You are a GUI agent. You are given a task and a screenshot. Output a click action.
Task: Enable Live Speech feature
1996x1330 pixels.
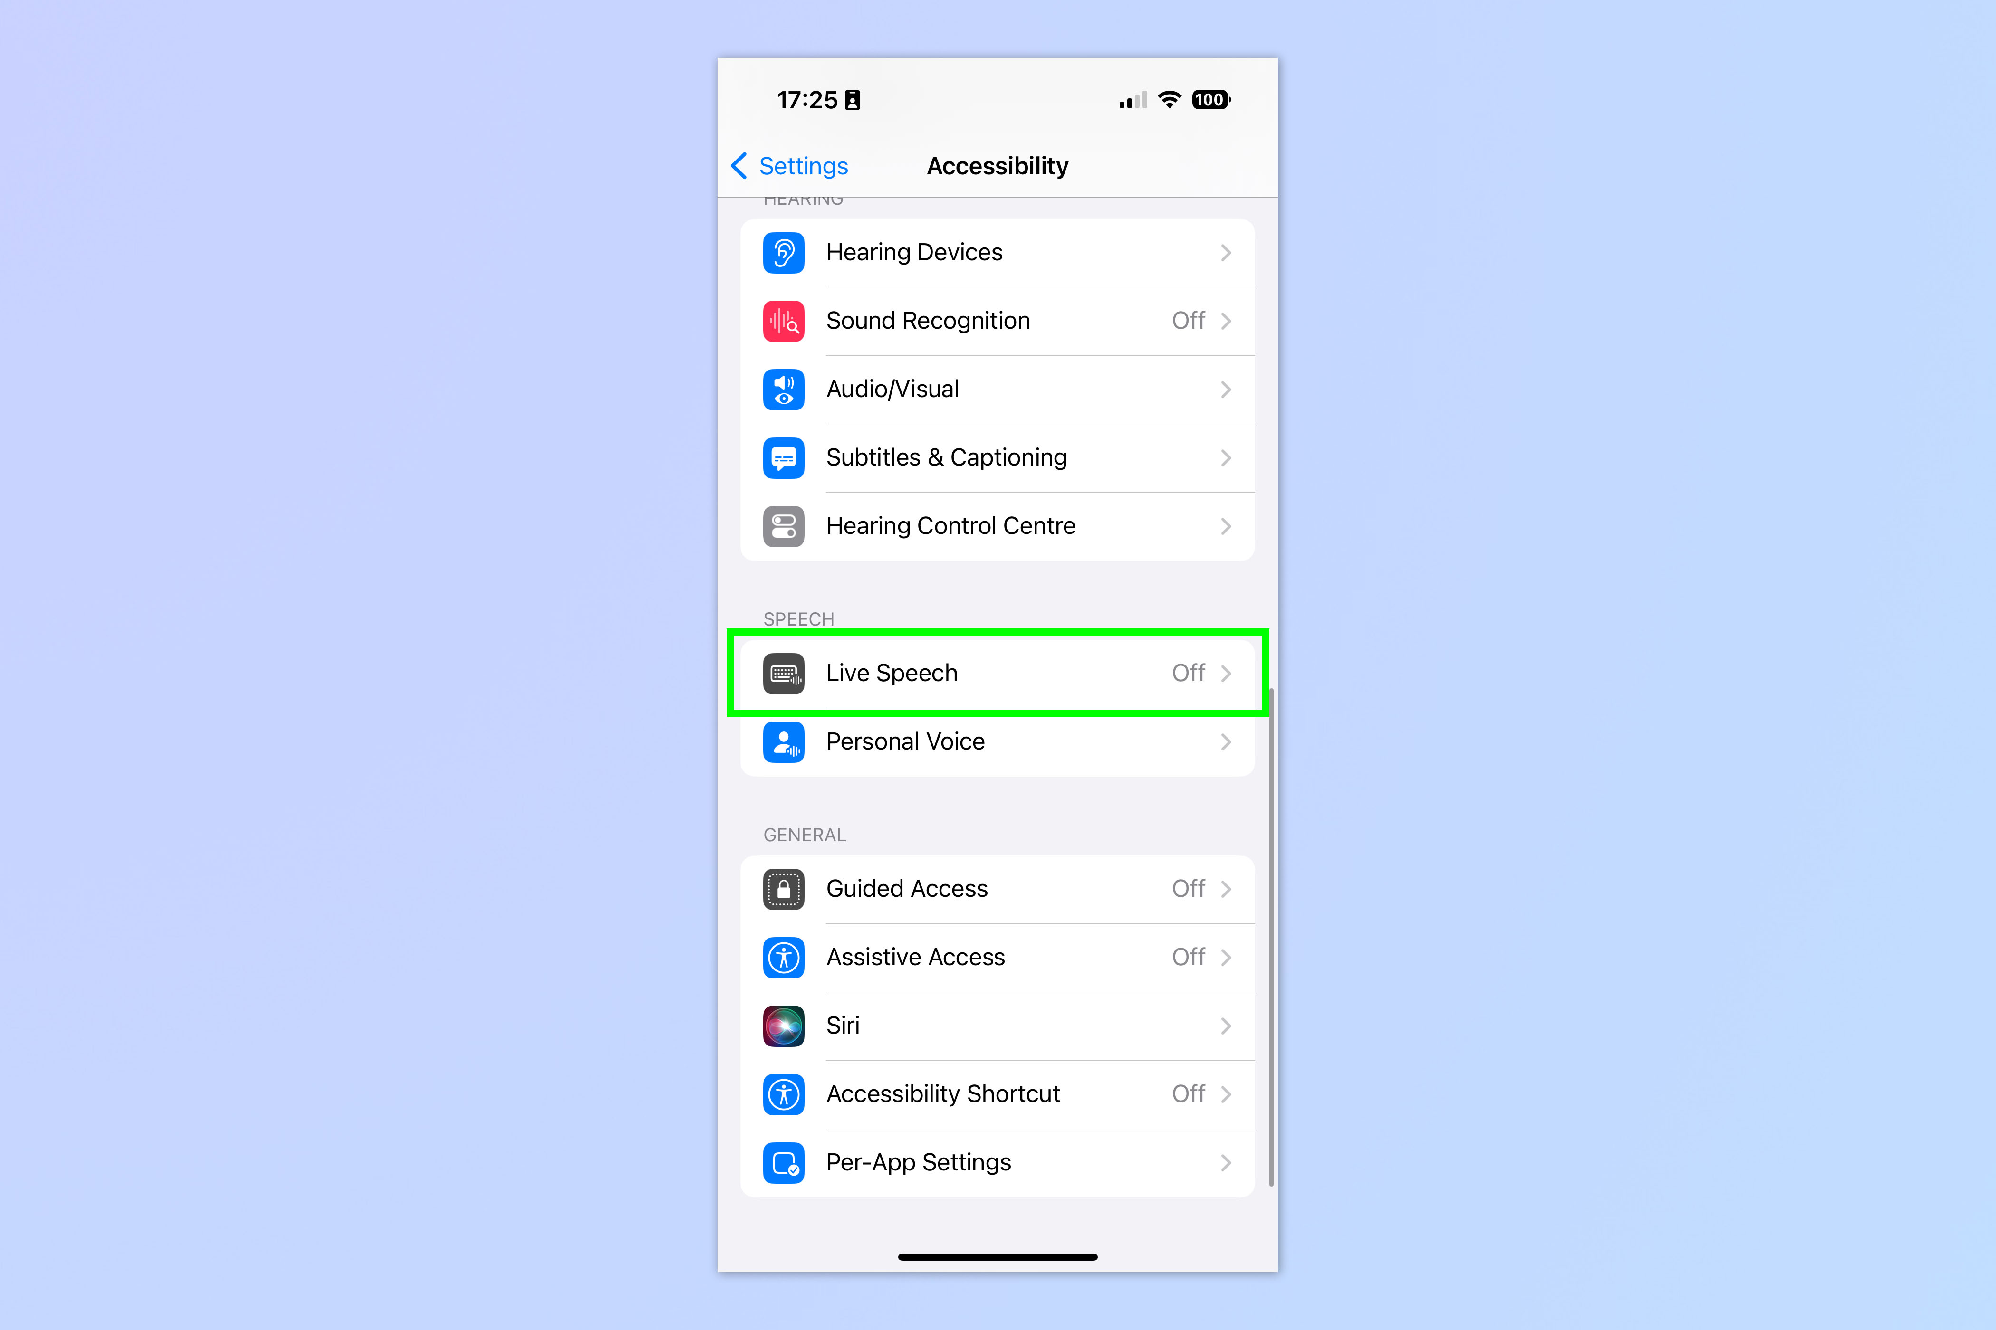[998, 673]
